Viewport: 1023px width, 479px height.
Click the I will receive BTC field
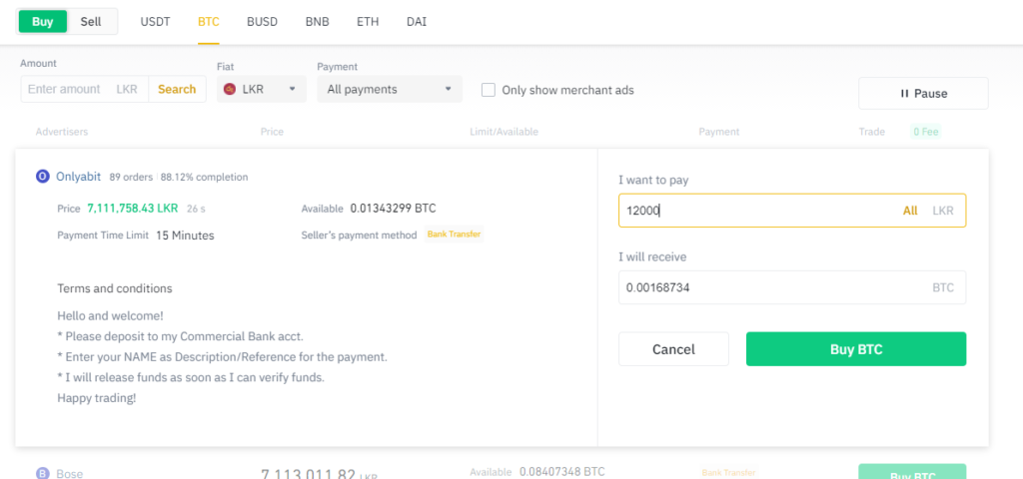[792, 287]
